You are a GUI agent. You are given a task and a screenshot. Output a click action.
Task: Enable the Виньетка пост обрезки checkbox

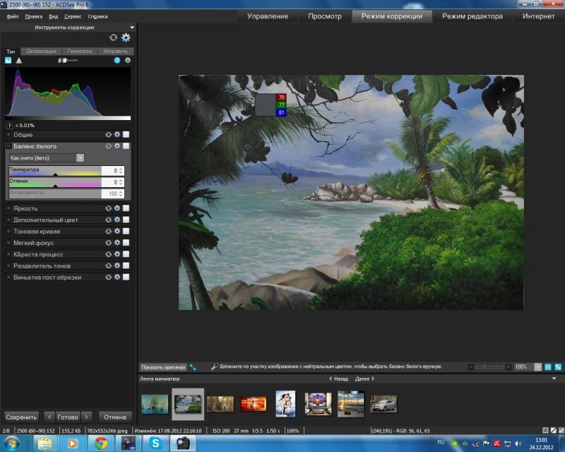click(126, 277)
